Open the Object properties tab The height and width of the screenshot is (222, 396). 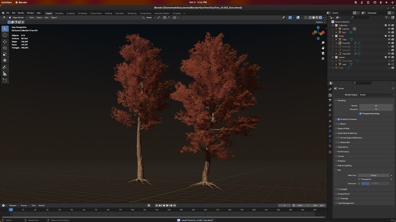point(330,121)
